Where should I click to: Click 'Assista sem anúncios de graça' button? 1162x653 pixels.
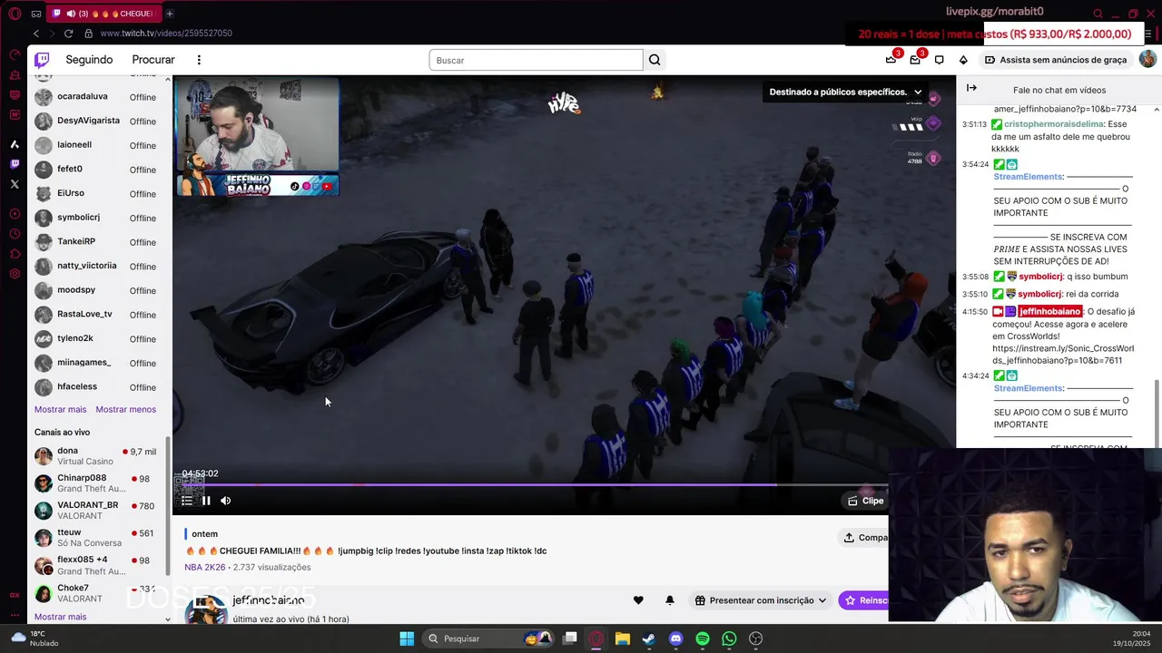tap(1056, 60)
